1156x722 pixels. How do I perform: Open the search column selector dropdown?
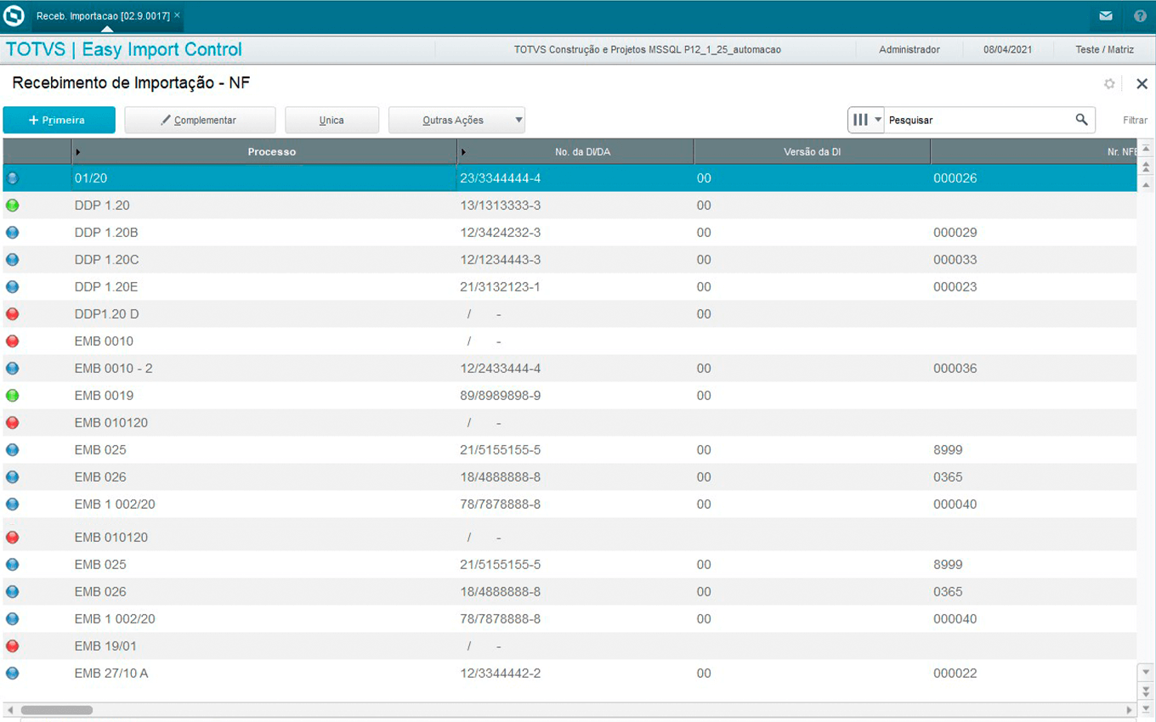click(x=866, y=120)
